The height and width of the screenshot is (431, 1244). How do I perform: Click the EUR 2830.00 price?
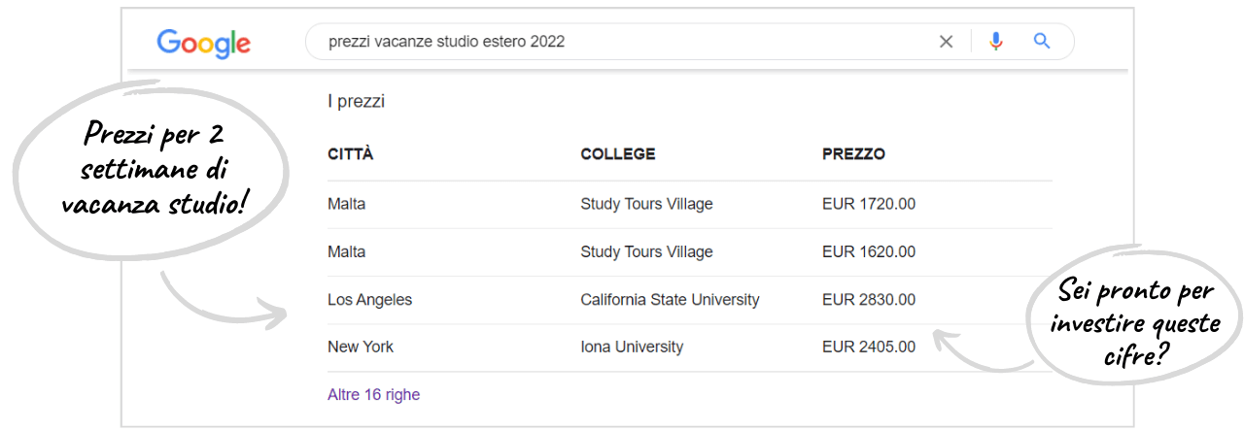coord(868,300)
